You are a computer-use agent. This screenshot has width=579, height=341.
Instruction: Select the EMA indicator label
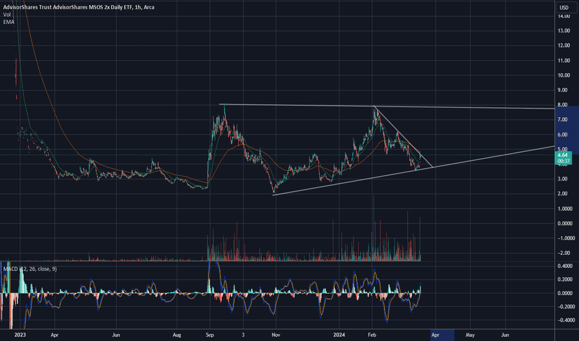click(x=9, y=22)
